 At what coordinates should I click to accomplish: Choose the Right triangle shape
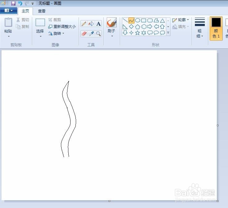(125, 27)
